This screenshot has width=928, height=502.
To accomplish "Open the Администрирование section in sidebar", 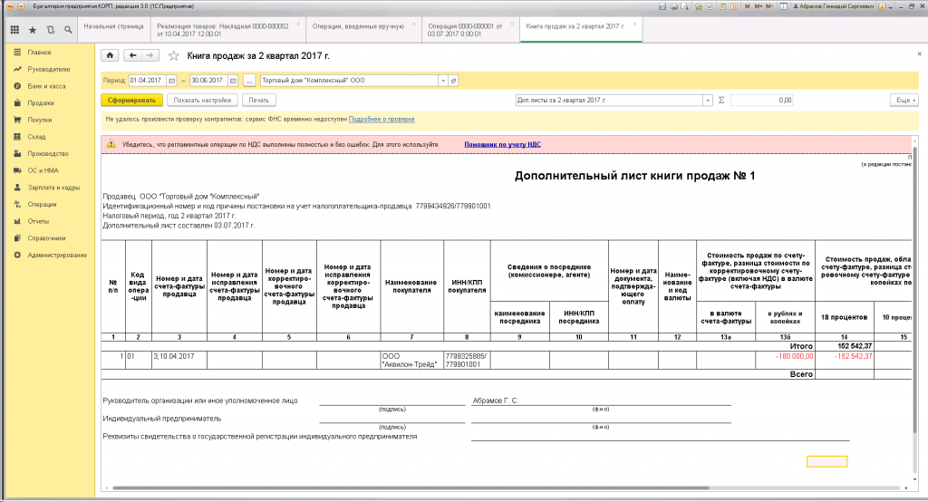I will [57, 256].
